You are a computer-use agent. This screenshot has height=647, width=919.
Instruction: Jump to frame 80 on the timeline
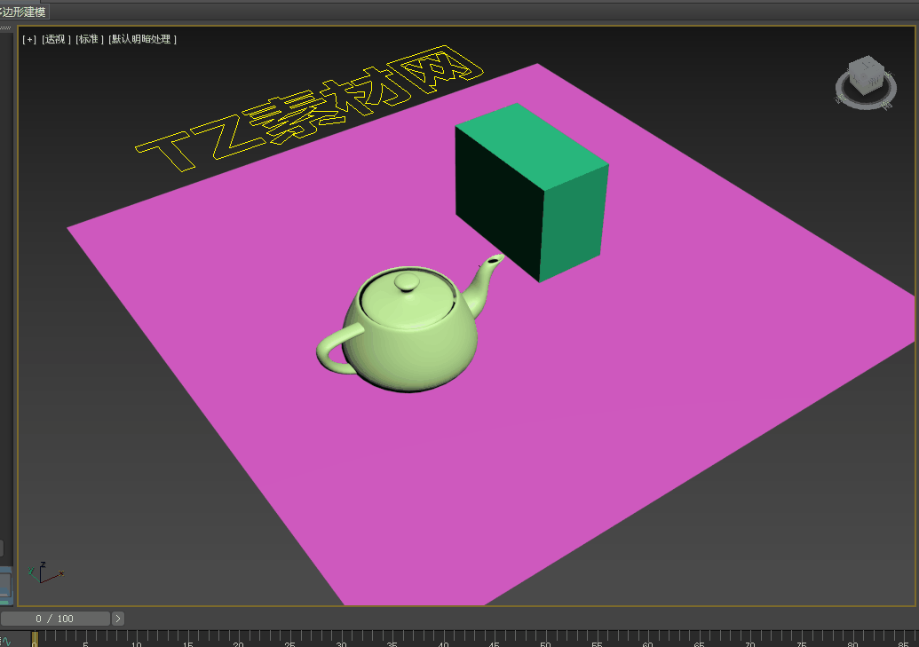tap(852, 639)
